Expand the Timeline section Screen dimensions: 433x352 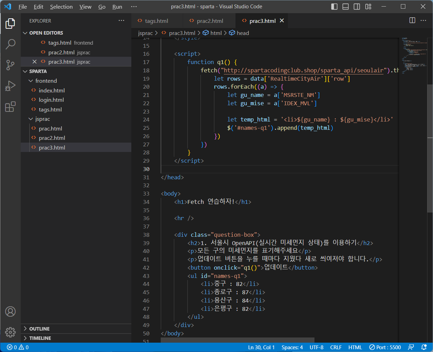click(76, 338)
